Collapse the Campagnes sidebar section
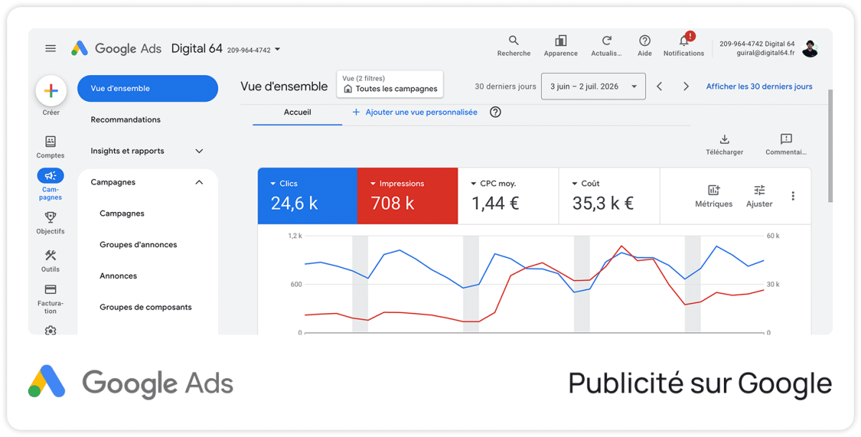 199,183
